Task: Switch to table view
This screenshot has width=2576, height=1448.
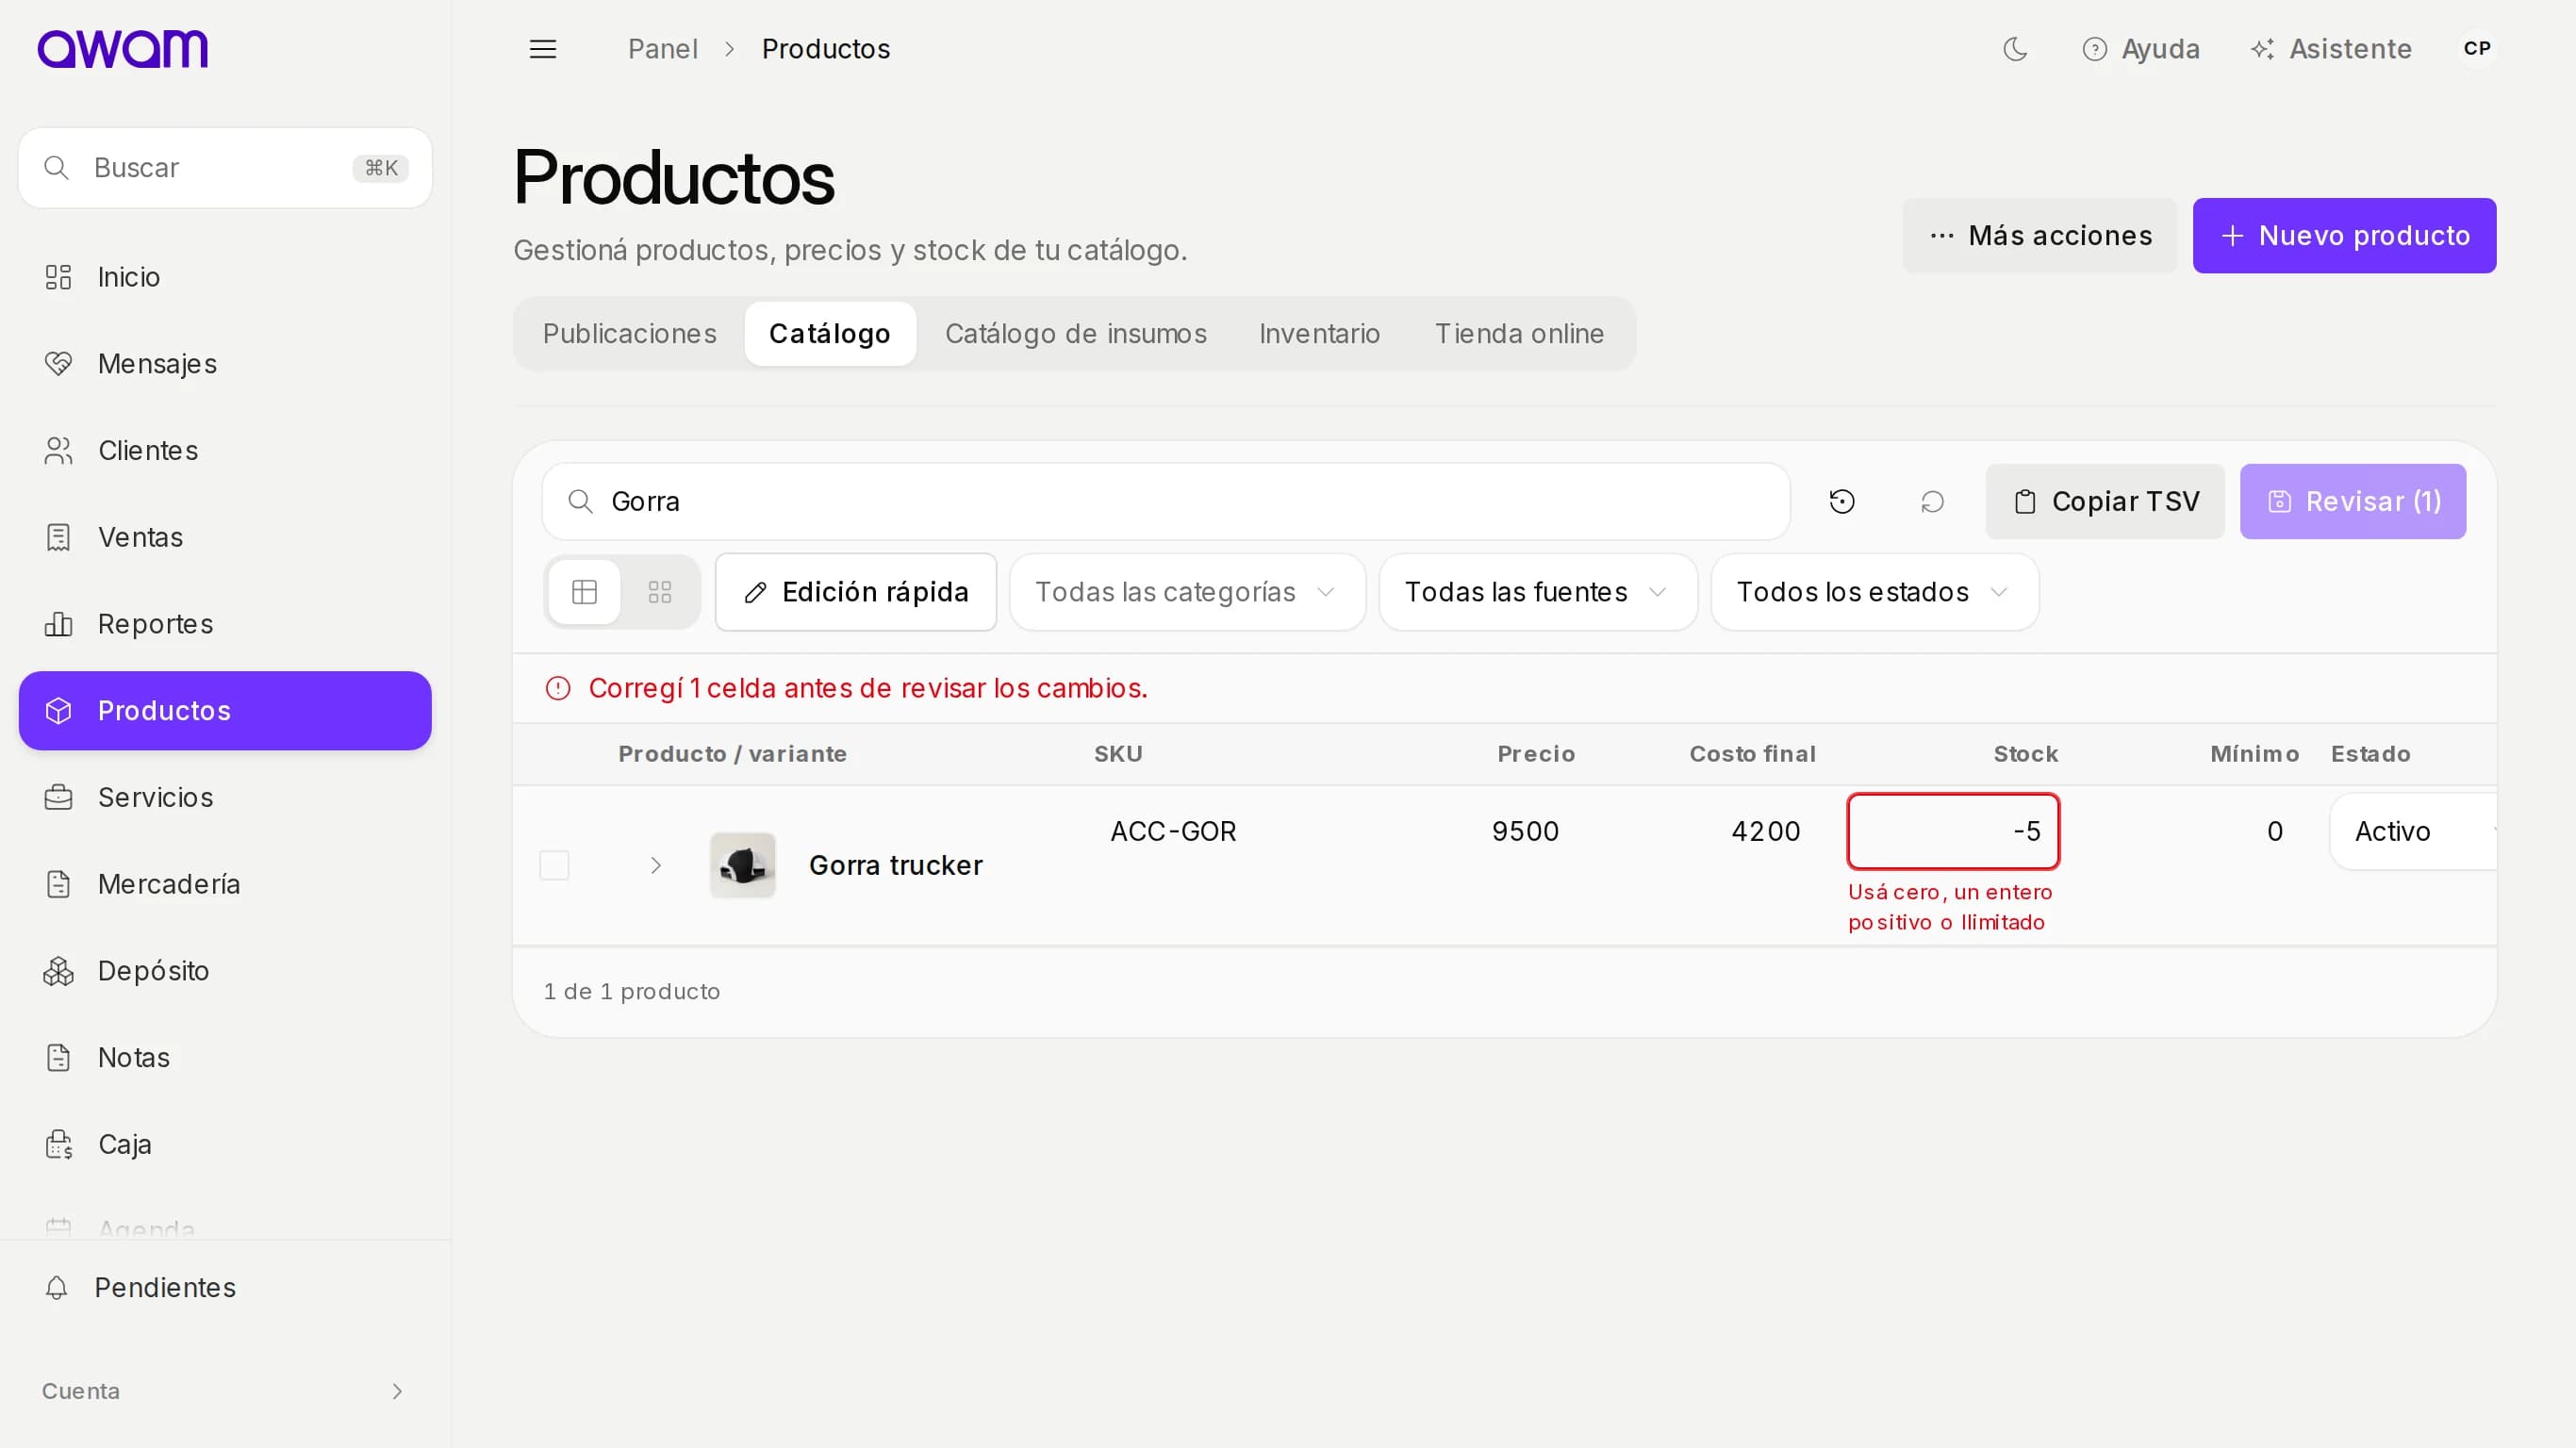Action: coord(584,592)
